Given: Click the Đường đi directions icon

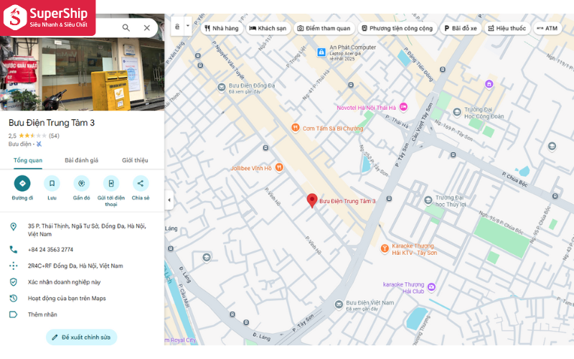Looking at the screenshot, I should coord(22,184).
